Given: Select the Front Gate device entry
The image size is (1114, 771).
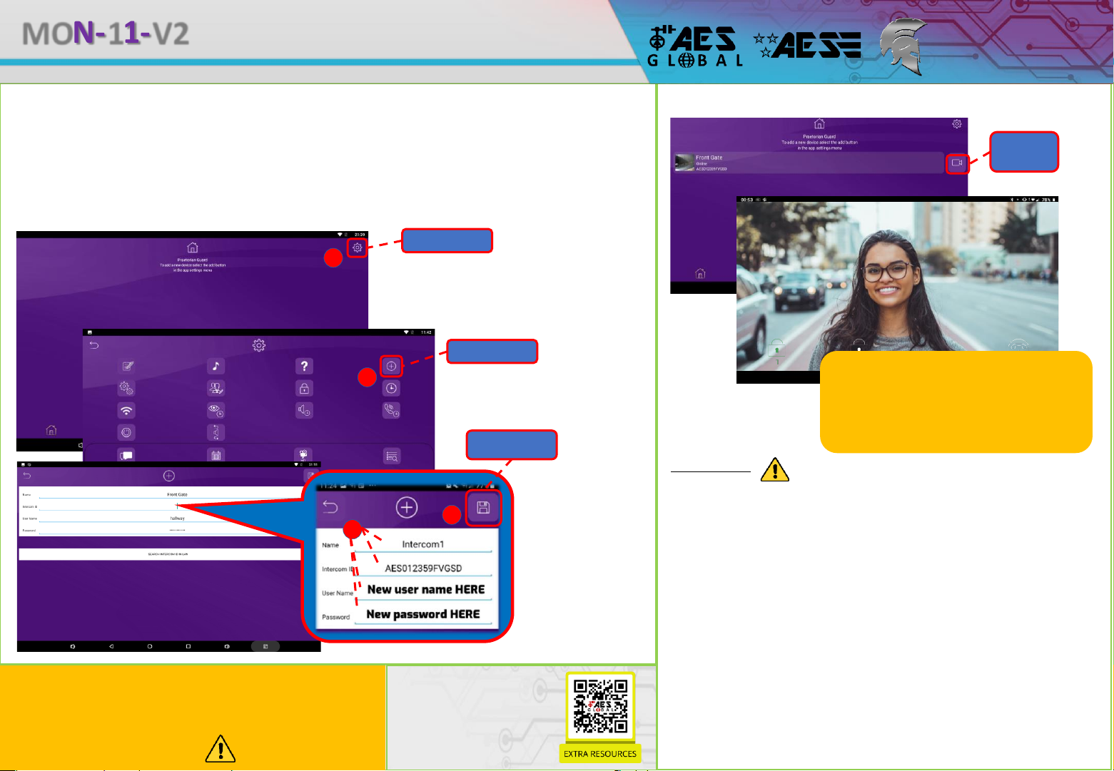Looking at the screenshot, I should 808,163.
